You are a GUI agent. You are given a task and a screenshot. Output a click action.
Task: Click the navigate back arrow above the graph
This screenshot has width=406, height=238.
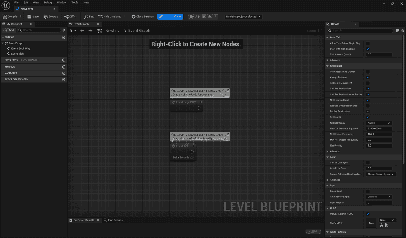(82, 30)
